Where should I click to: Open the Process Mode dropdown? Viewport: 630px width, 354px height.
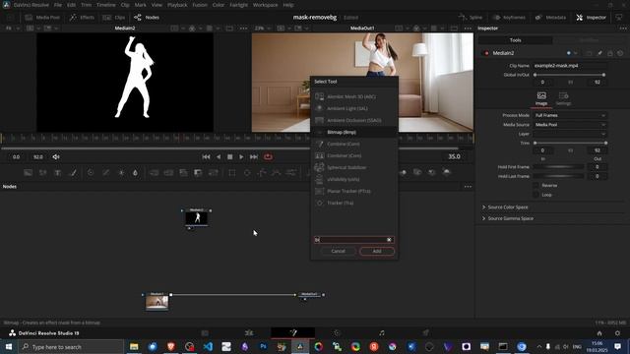(570, 115)
